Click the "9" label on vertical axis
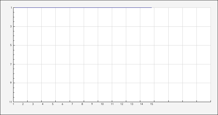 click(11, 83)
